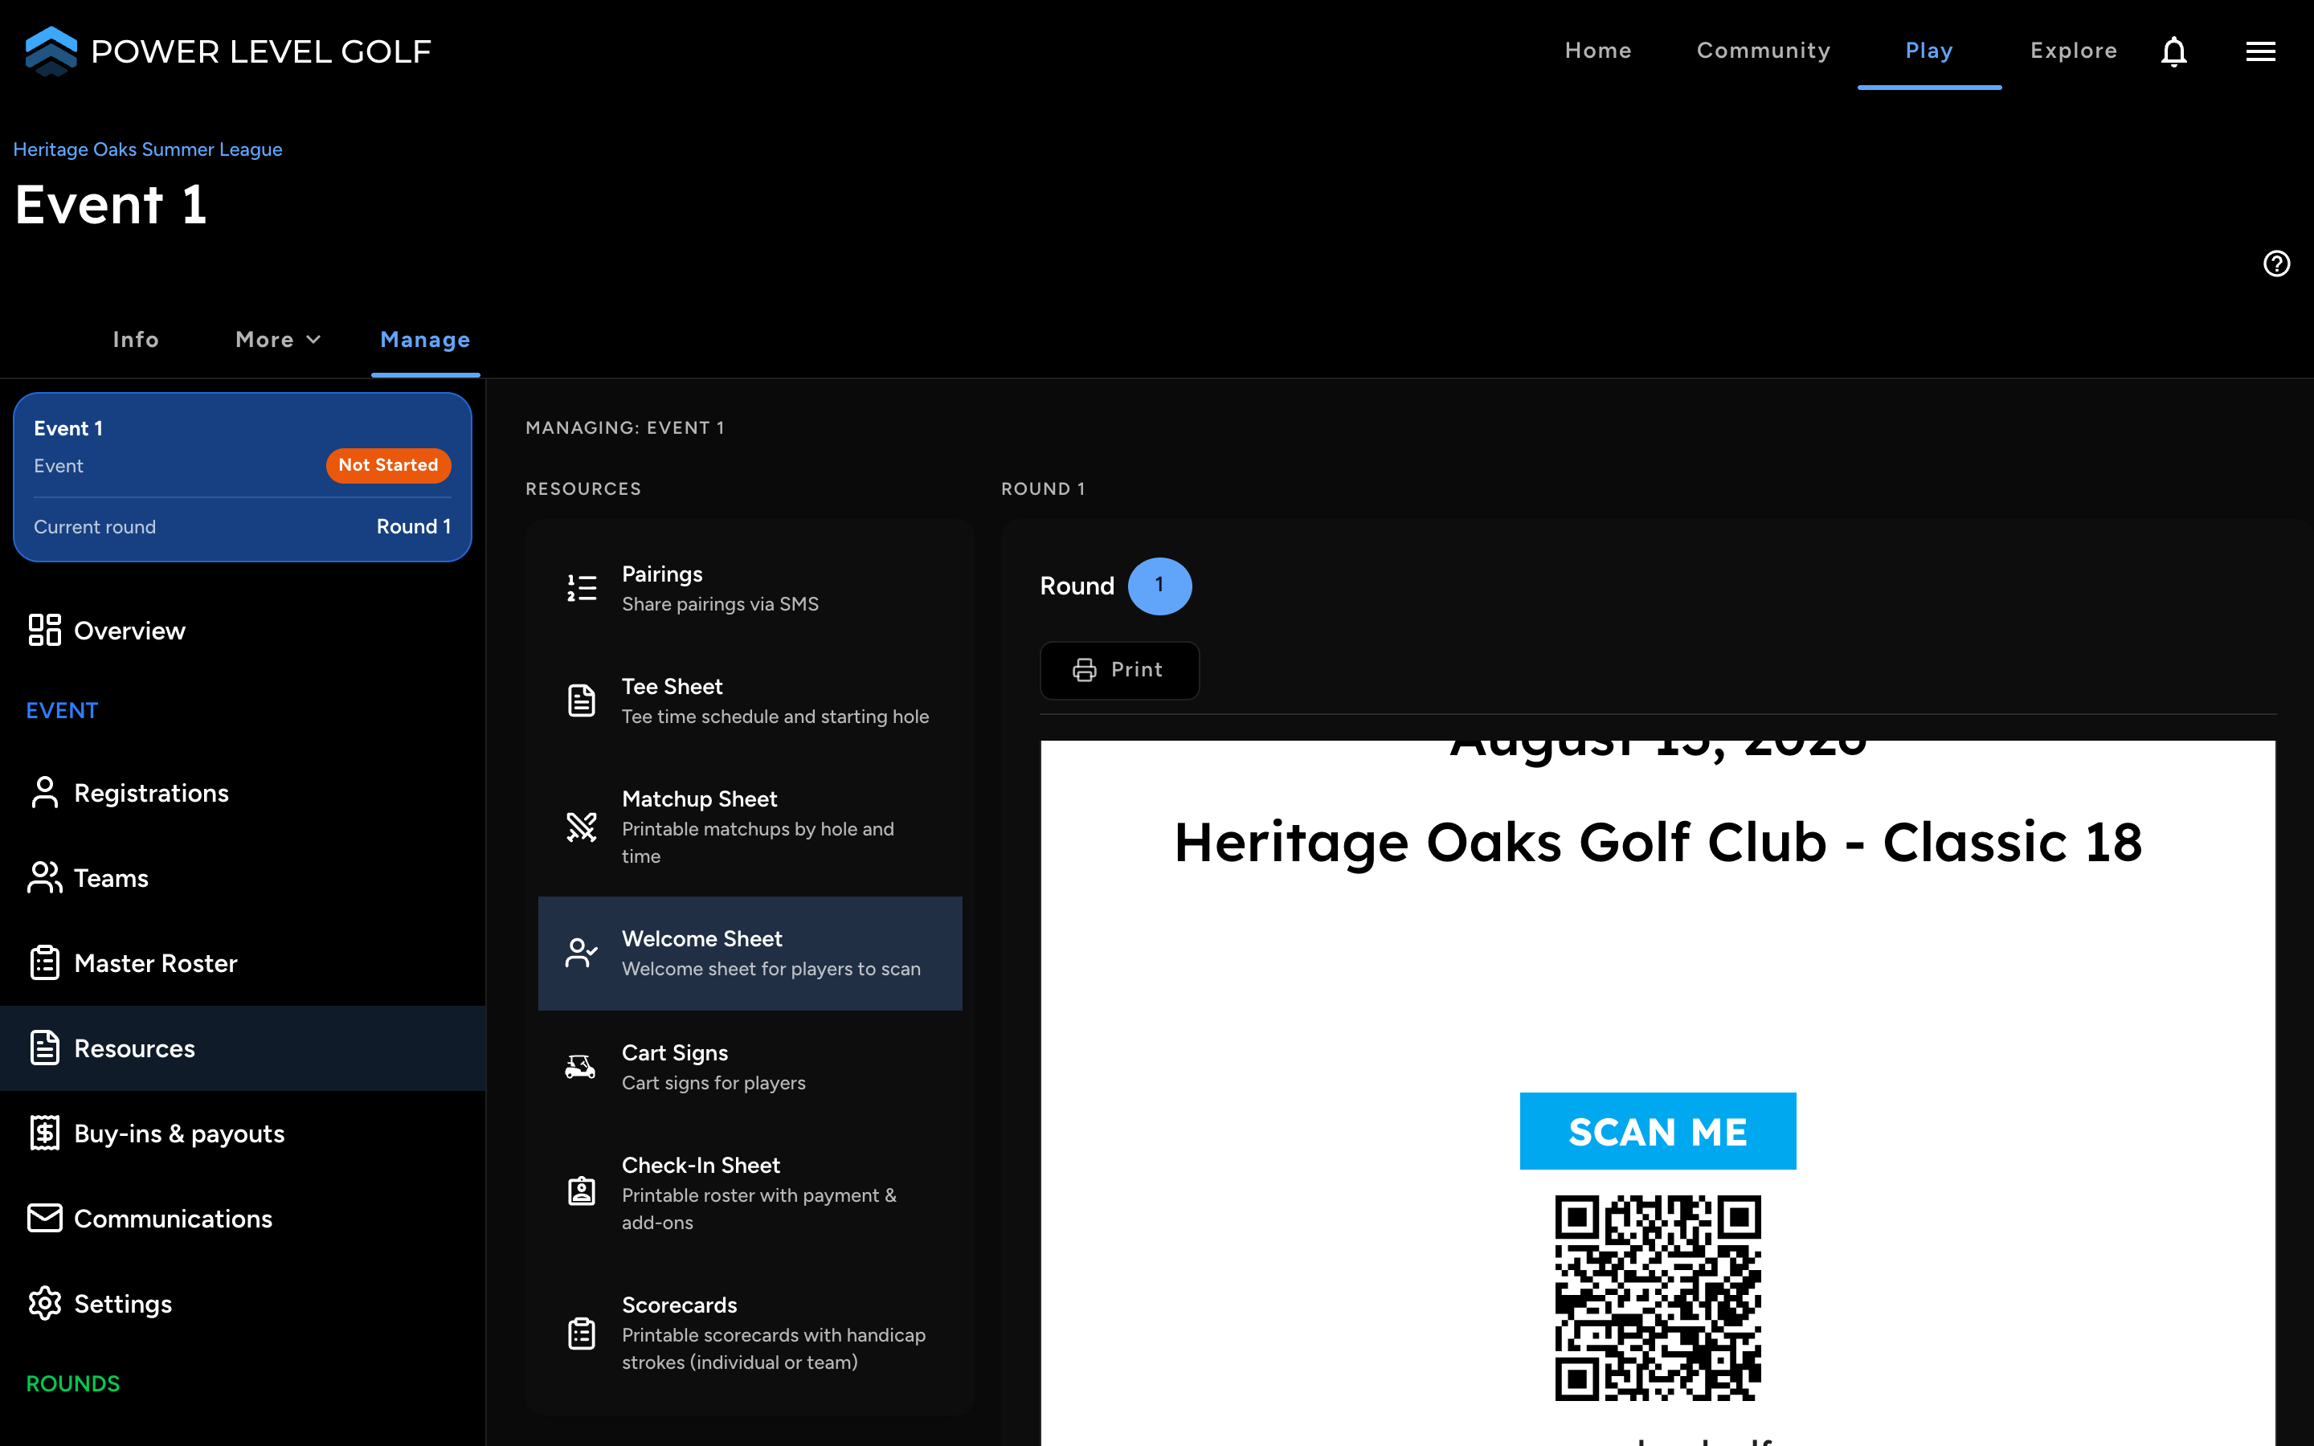The image size is (2314, 1446).
Task: Select the Pairings resource
Action: click(750, 588)
